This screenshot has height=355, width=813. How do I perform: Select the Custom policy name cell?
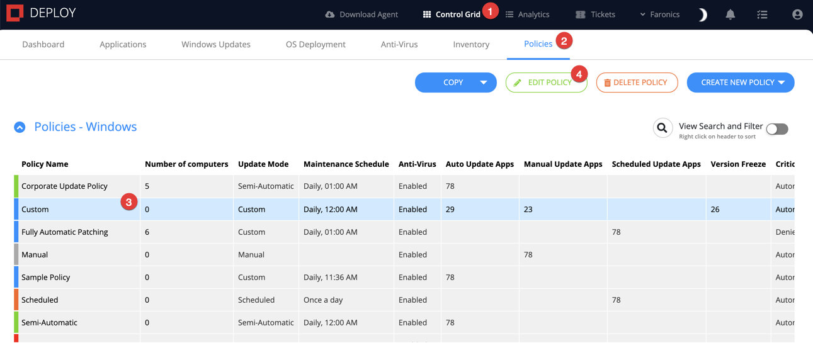coord(79,209)
